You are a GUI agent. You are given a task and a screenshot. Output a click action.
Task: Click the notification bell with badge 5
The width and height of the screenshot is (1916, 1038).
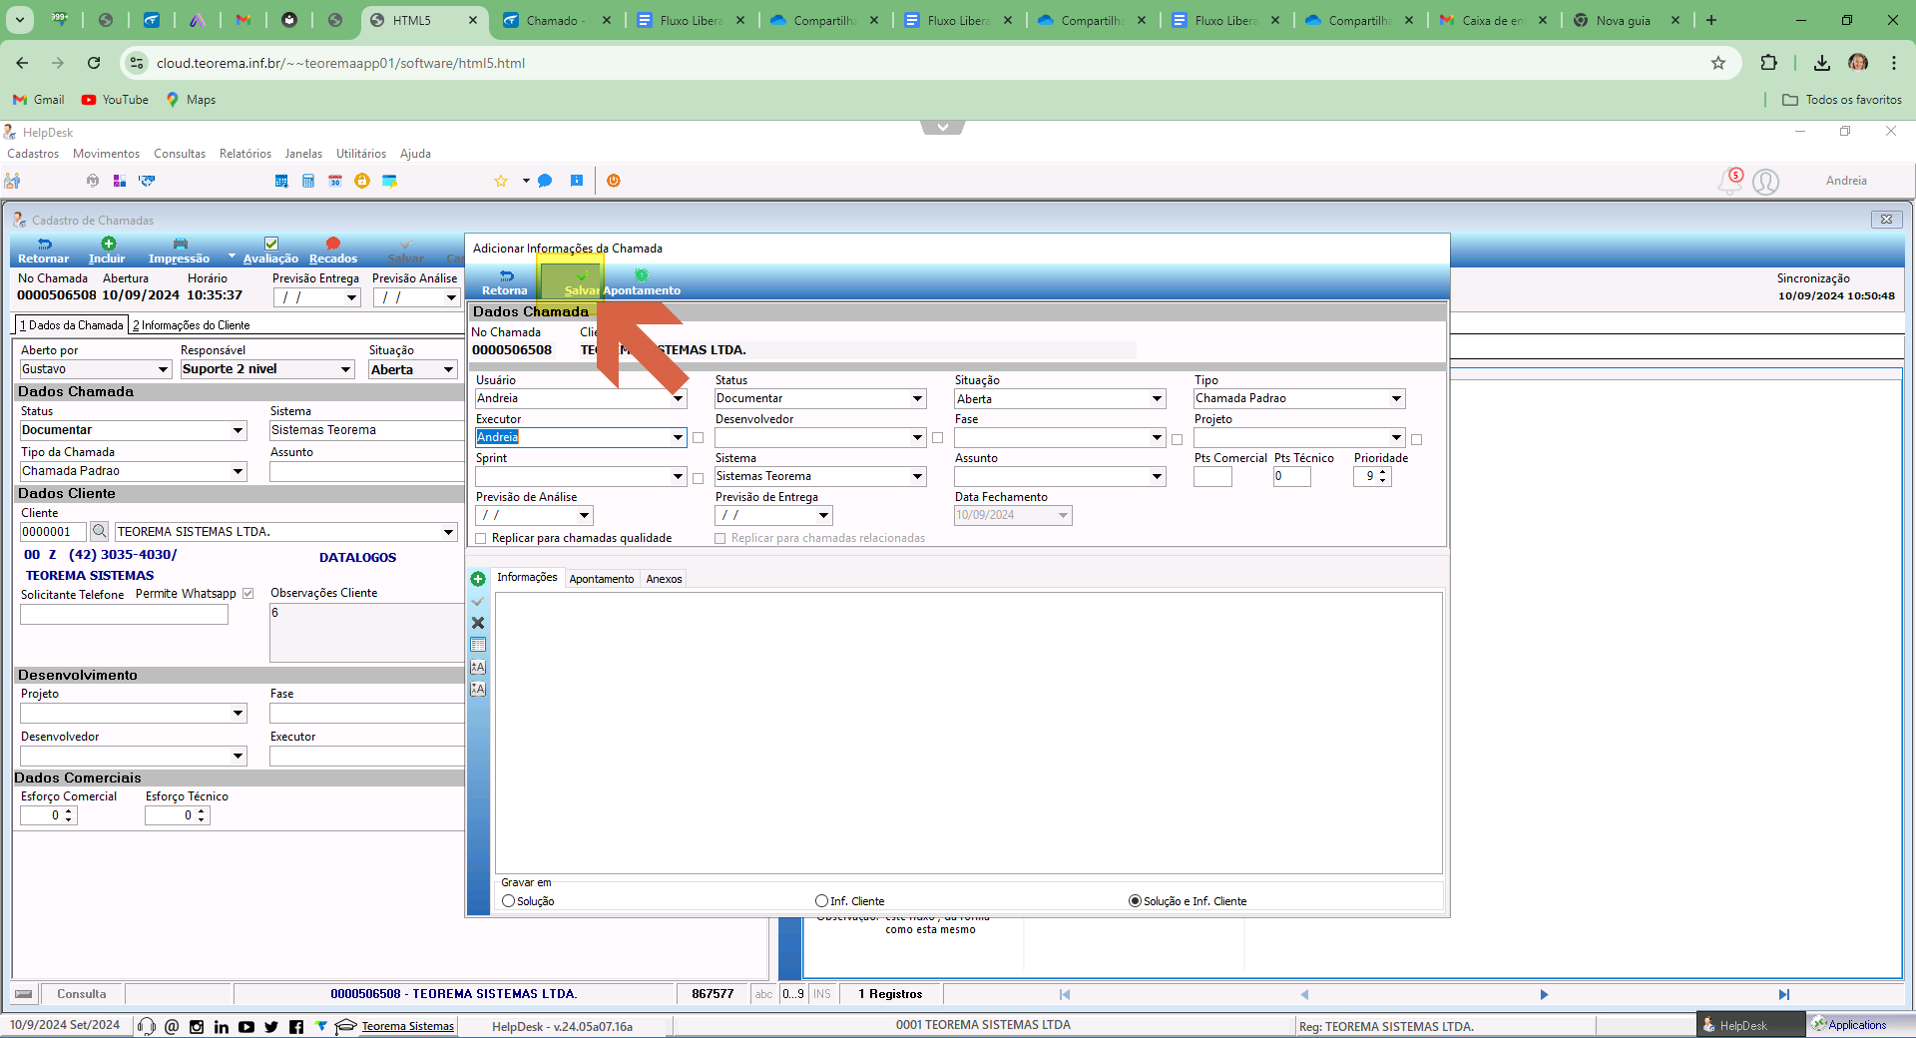pyautogui.click(x=1730, y=181)
